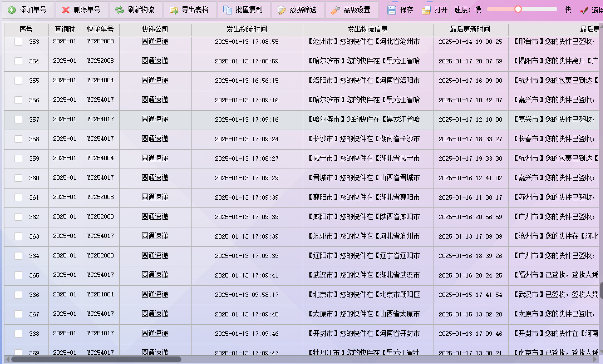Screen dimensions: 603x364
Task: Click the red checkmark icon for 滚屏
Action: click(x=584, y=10)
